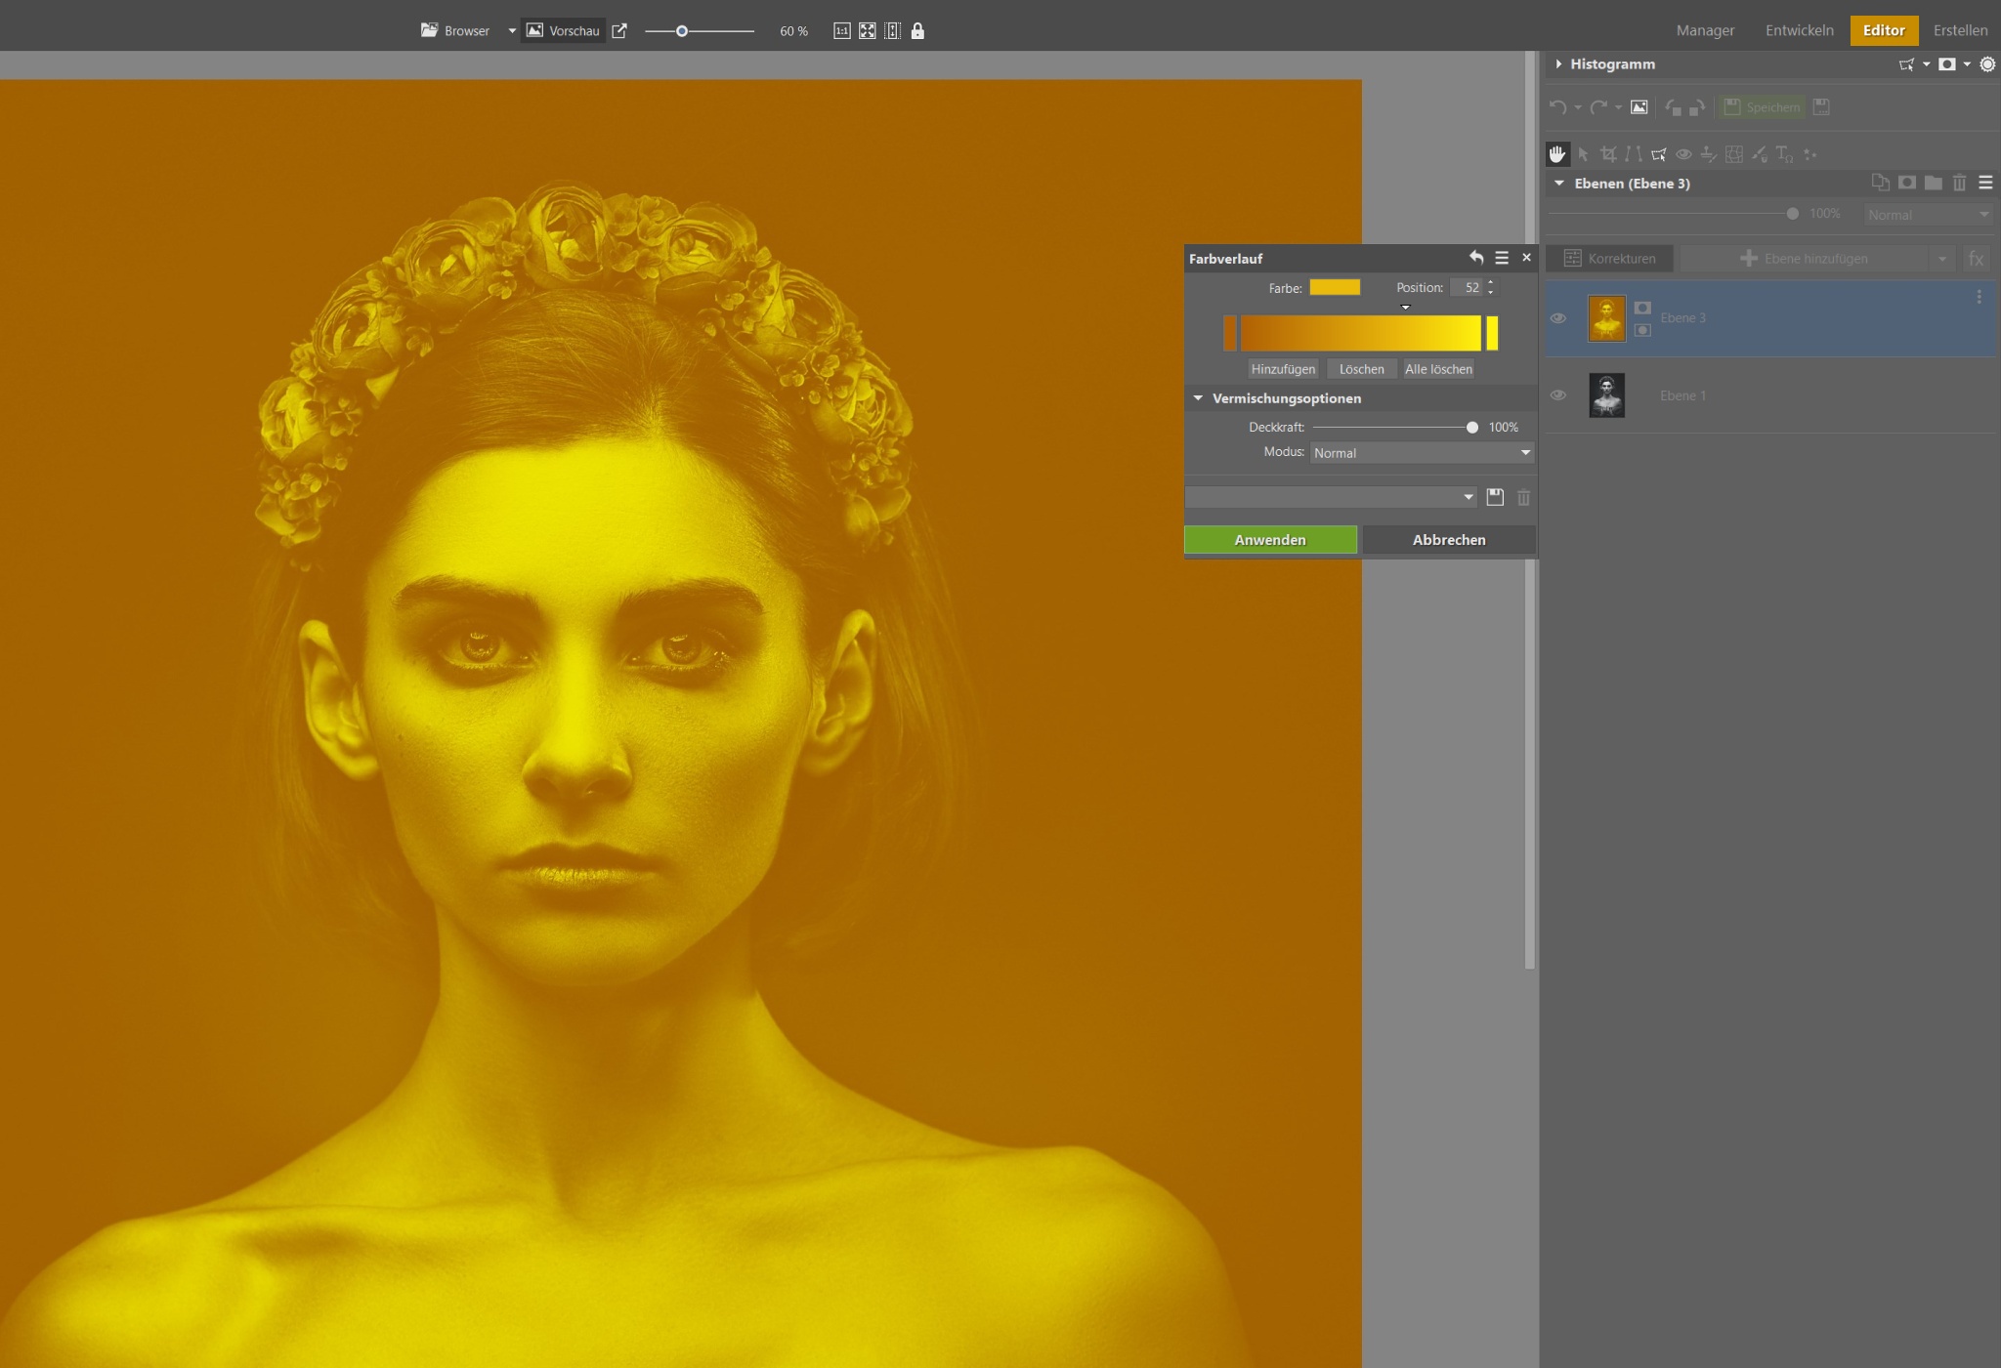Open Farbverlauf dialog hamburger menu

(1502, 258)
